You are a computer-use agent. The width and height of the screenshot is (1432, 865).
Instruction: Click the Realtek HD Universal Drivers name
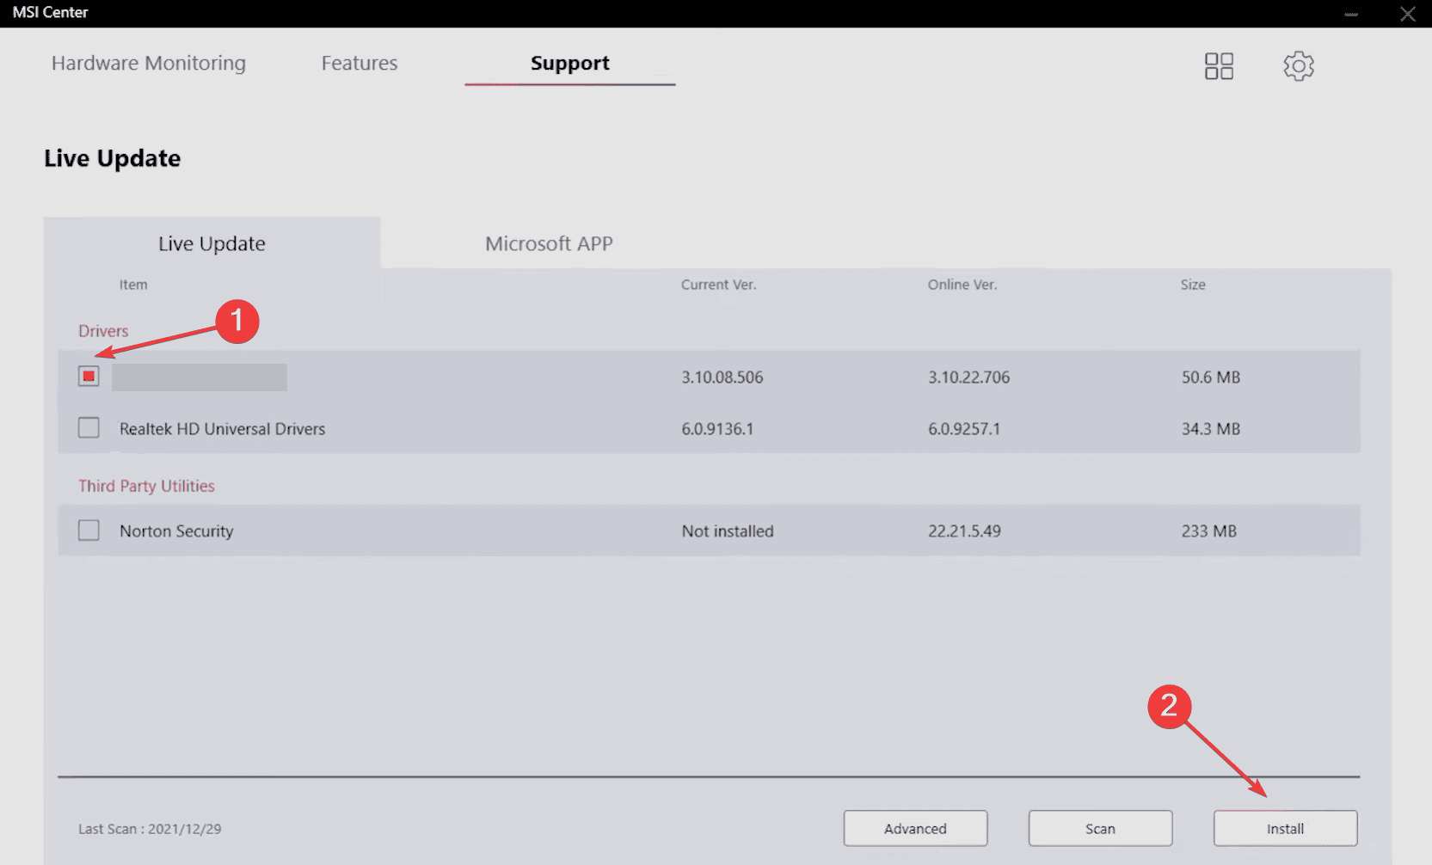point(222,428)
